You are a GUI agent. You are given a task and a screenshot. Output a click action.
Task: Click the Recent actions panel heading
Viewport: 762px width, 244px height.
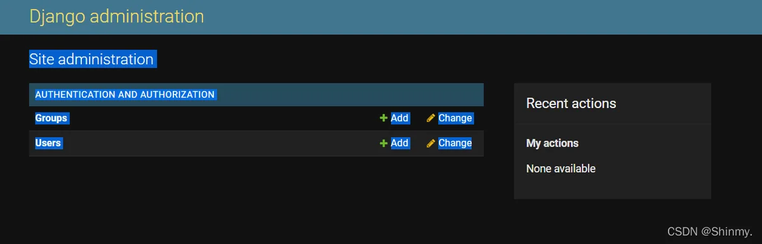click(571, 103)
